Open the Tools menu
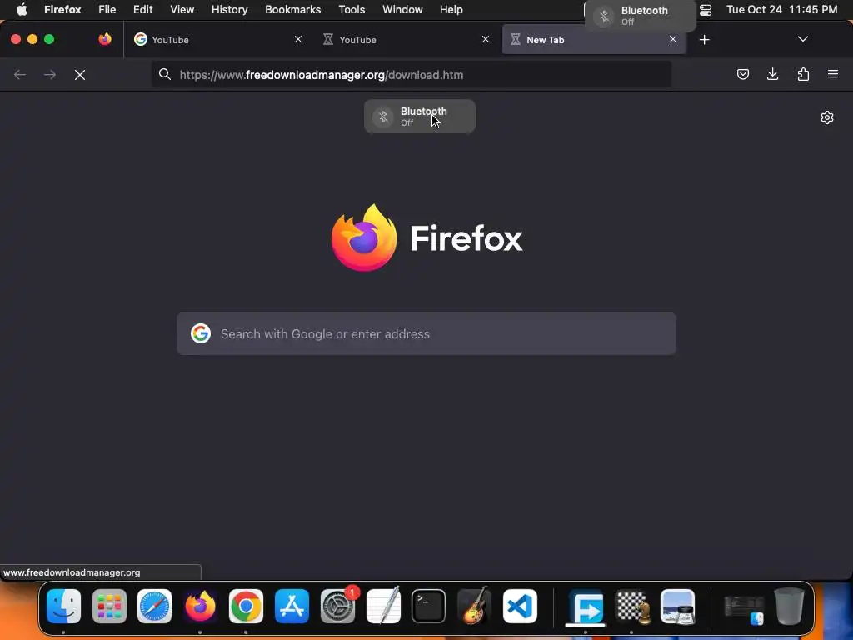This screenshot has width=853, height=640. pos(352,10)
